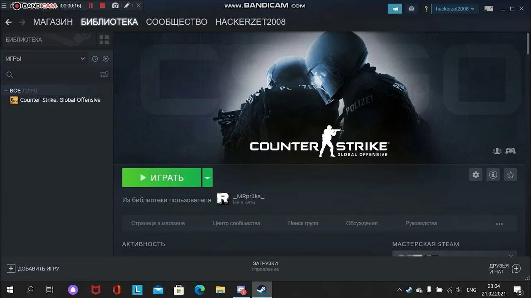Open Steam help question mark

[x=426, y=9]
